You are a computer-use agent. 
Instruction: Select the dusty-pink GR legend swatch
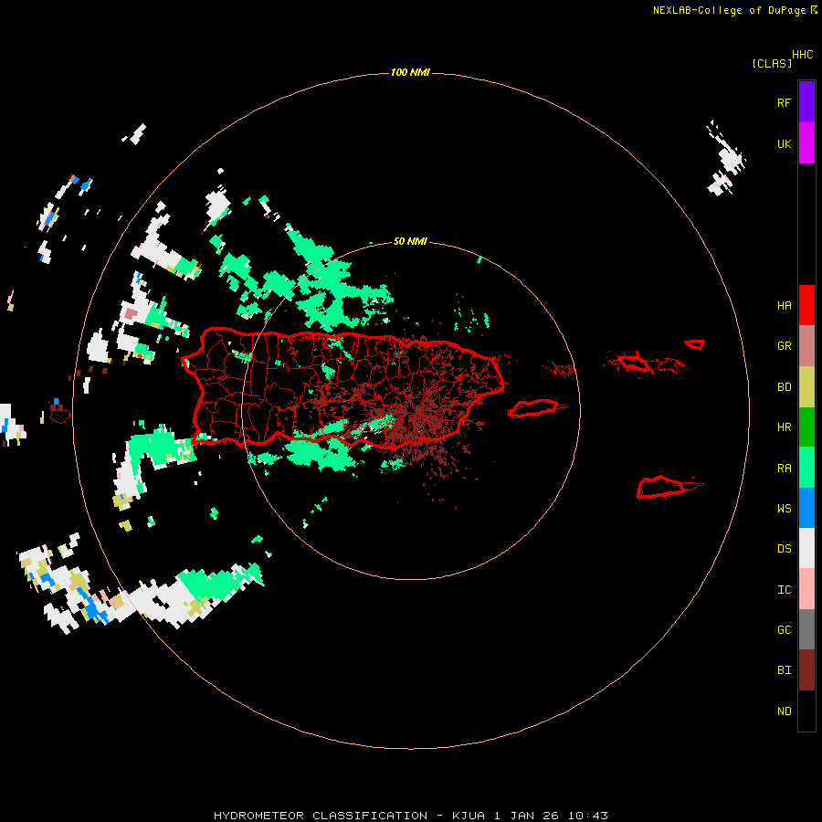click(806, 346)
